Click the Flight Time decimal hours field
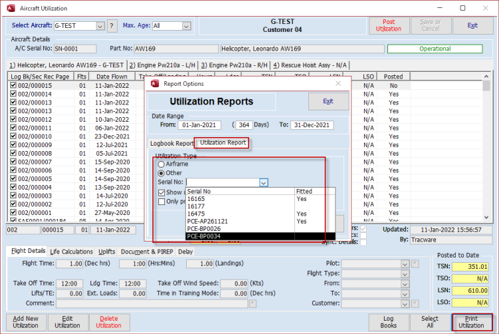This screenshot has height=334, width=499. (x=70, y=264)
